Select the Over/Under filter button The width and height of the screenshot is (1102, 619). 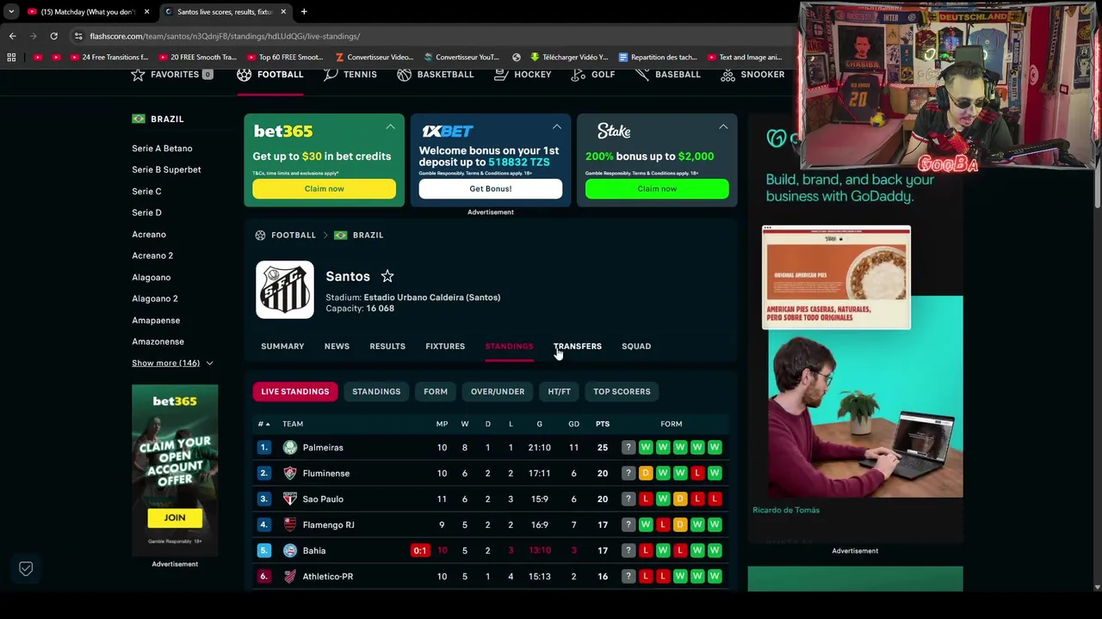click(498, 392)
